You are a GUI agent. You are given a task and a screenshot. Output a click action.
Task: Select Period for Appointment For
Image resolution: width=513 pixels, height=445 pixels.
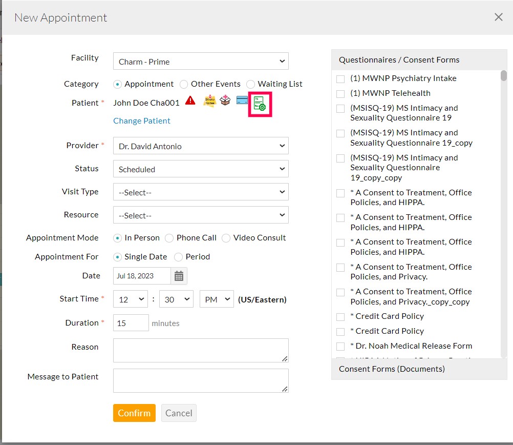179,257
